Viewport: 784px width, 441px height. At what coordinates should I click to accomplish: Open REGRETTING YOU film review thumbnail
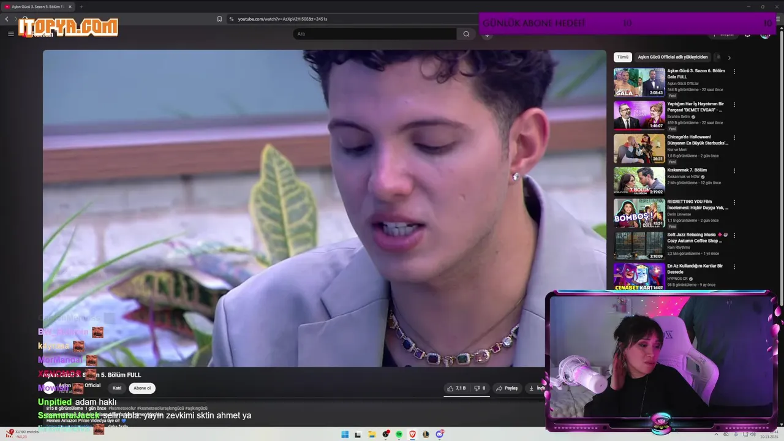pyautogui.click(x=639, y=213)
